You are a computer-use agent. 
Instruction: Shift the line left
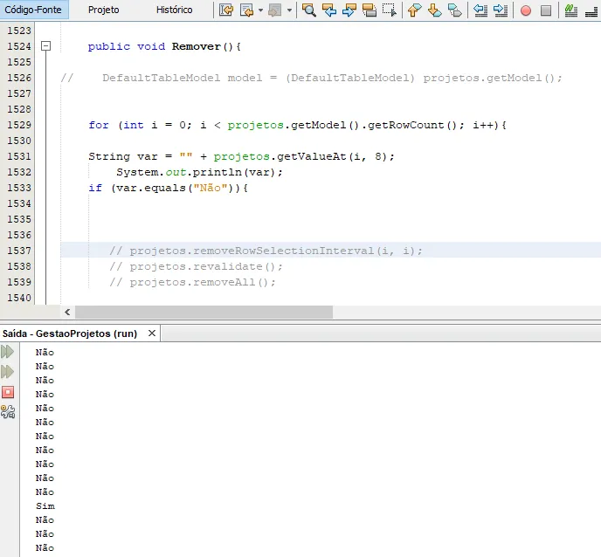[480, 10]
